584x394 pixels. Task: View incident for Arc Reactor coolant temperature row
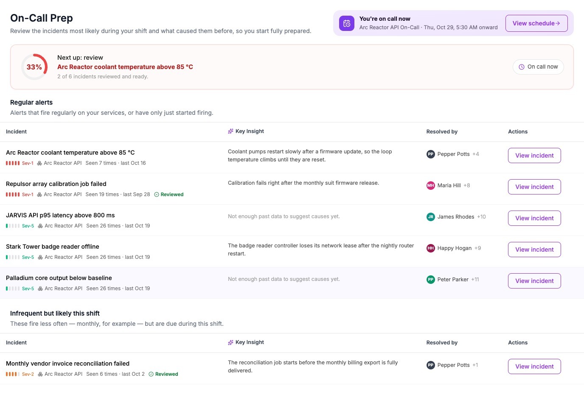pos(534,155)
